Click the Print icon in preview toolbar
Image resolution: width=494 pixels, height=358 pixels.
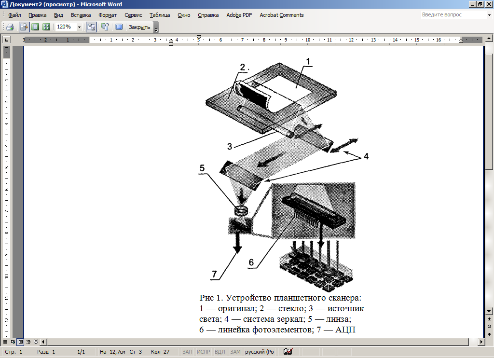coord(10,27)
